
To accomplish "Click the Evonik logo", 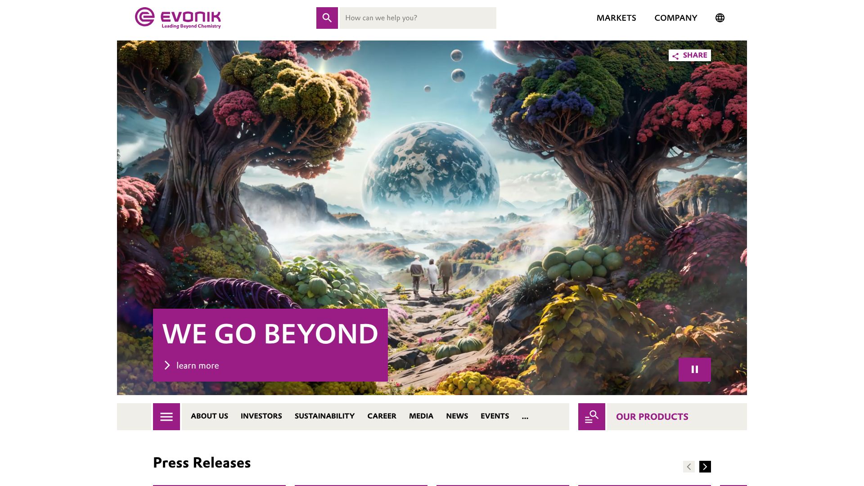I will pyautogui.click(x=178, y=18).
